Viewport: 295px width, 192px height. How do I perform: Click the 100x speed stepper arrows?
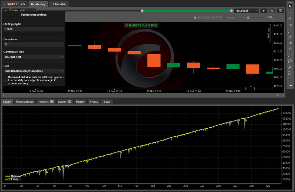point(282,18)
